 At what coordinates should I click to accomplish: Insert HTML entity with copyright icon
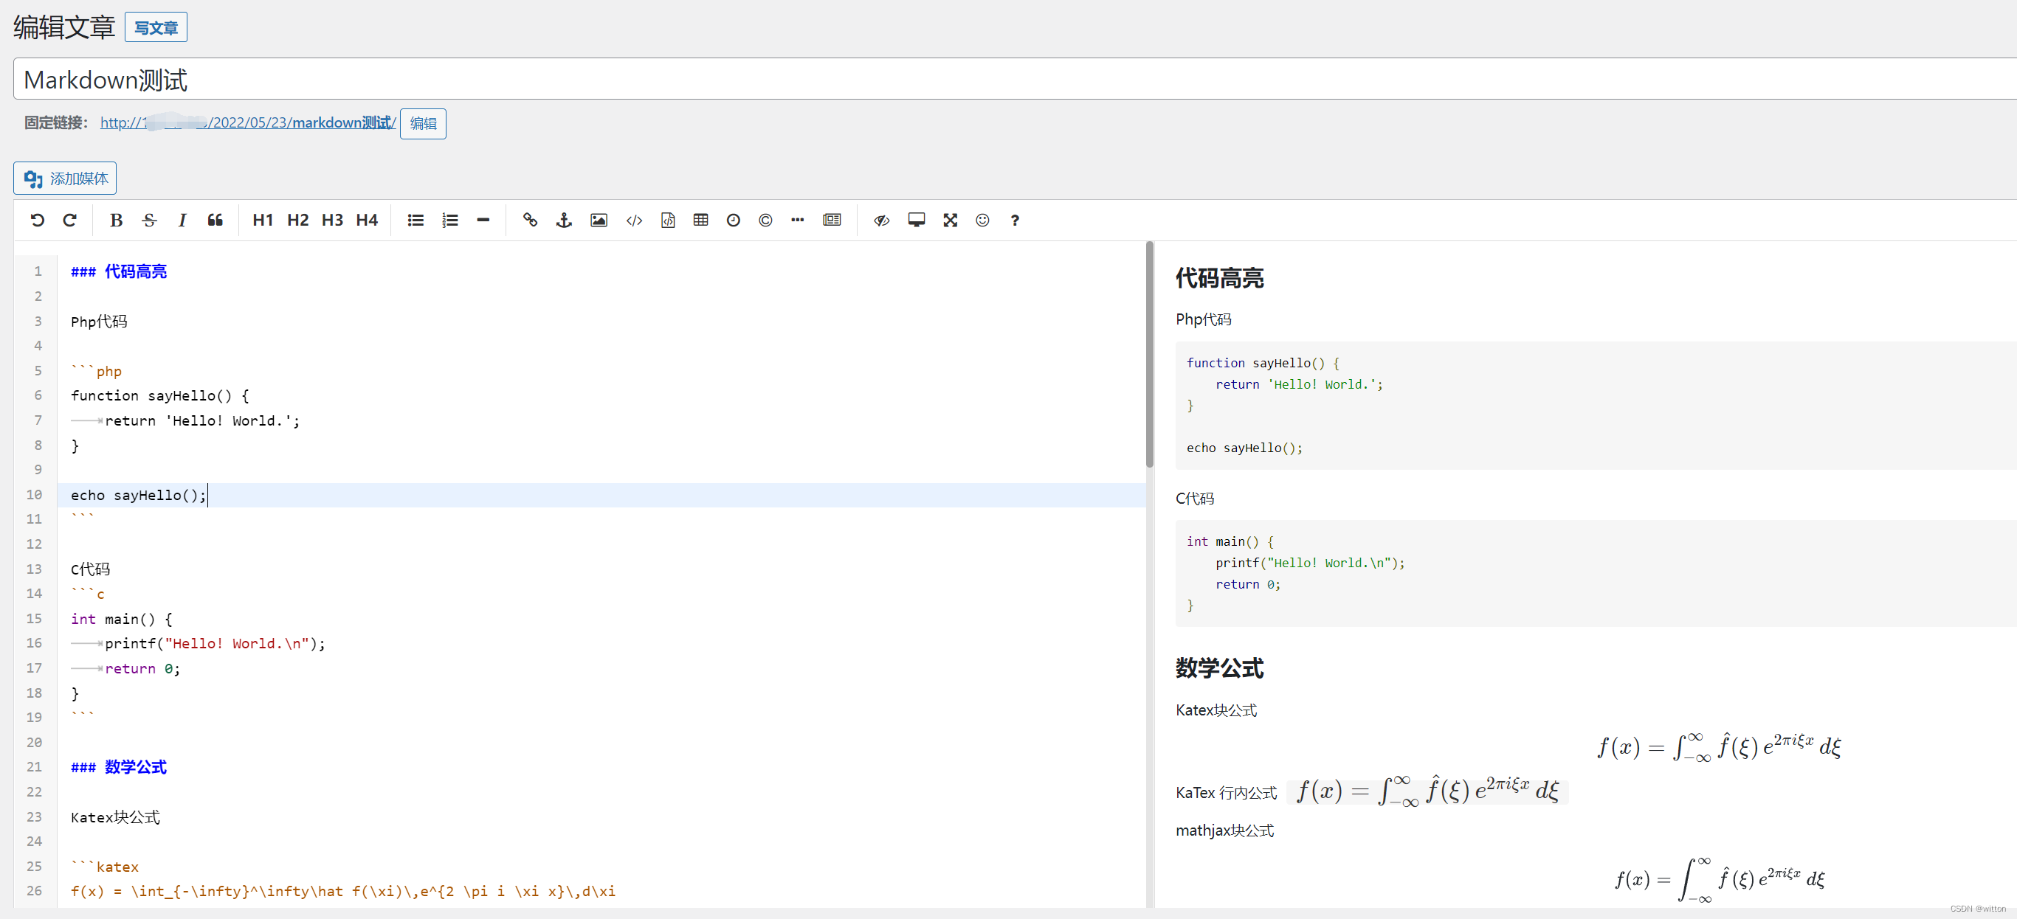(x=766, y=221)
